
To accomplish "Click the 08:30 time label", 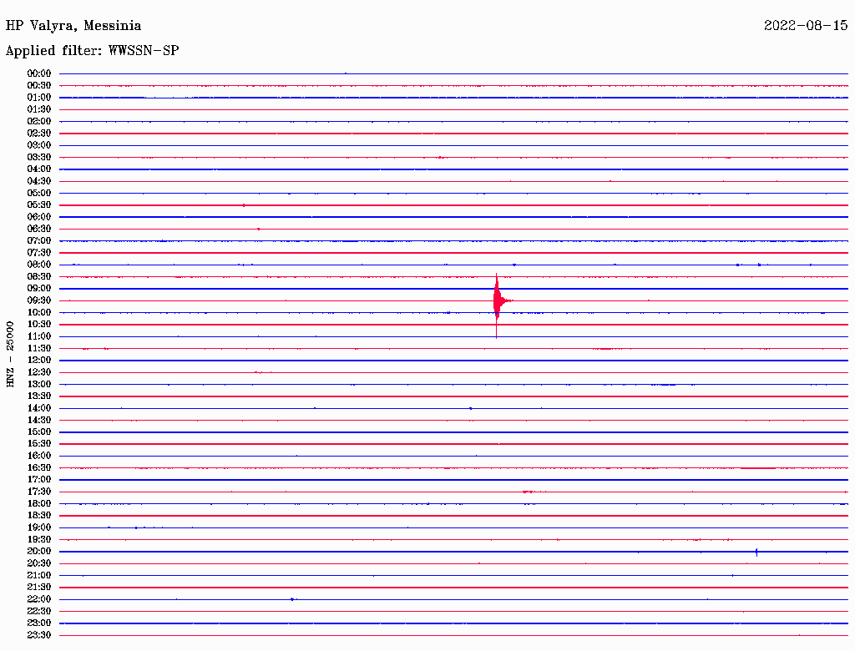I will point(38,277).
